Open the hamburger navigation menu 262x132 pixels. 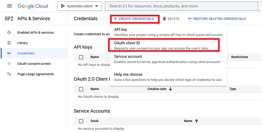(9, 6)
